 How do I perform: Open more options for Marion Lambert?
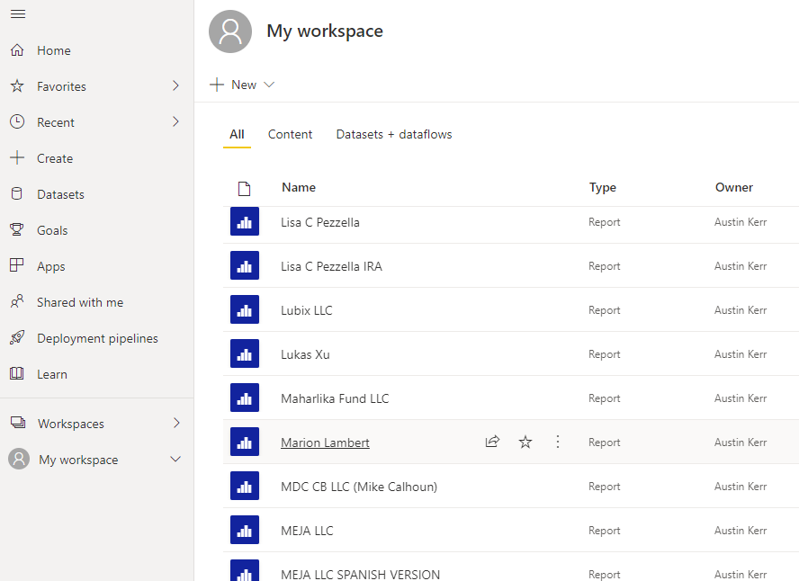click(558, 442)
